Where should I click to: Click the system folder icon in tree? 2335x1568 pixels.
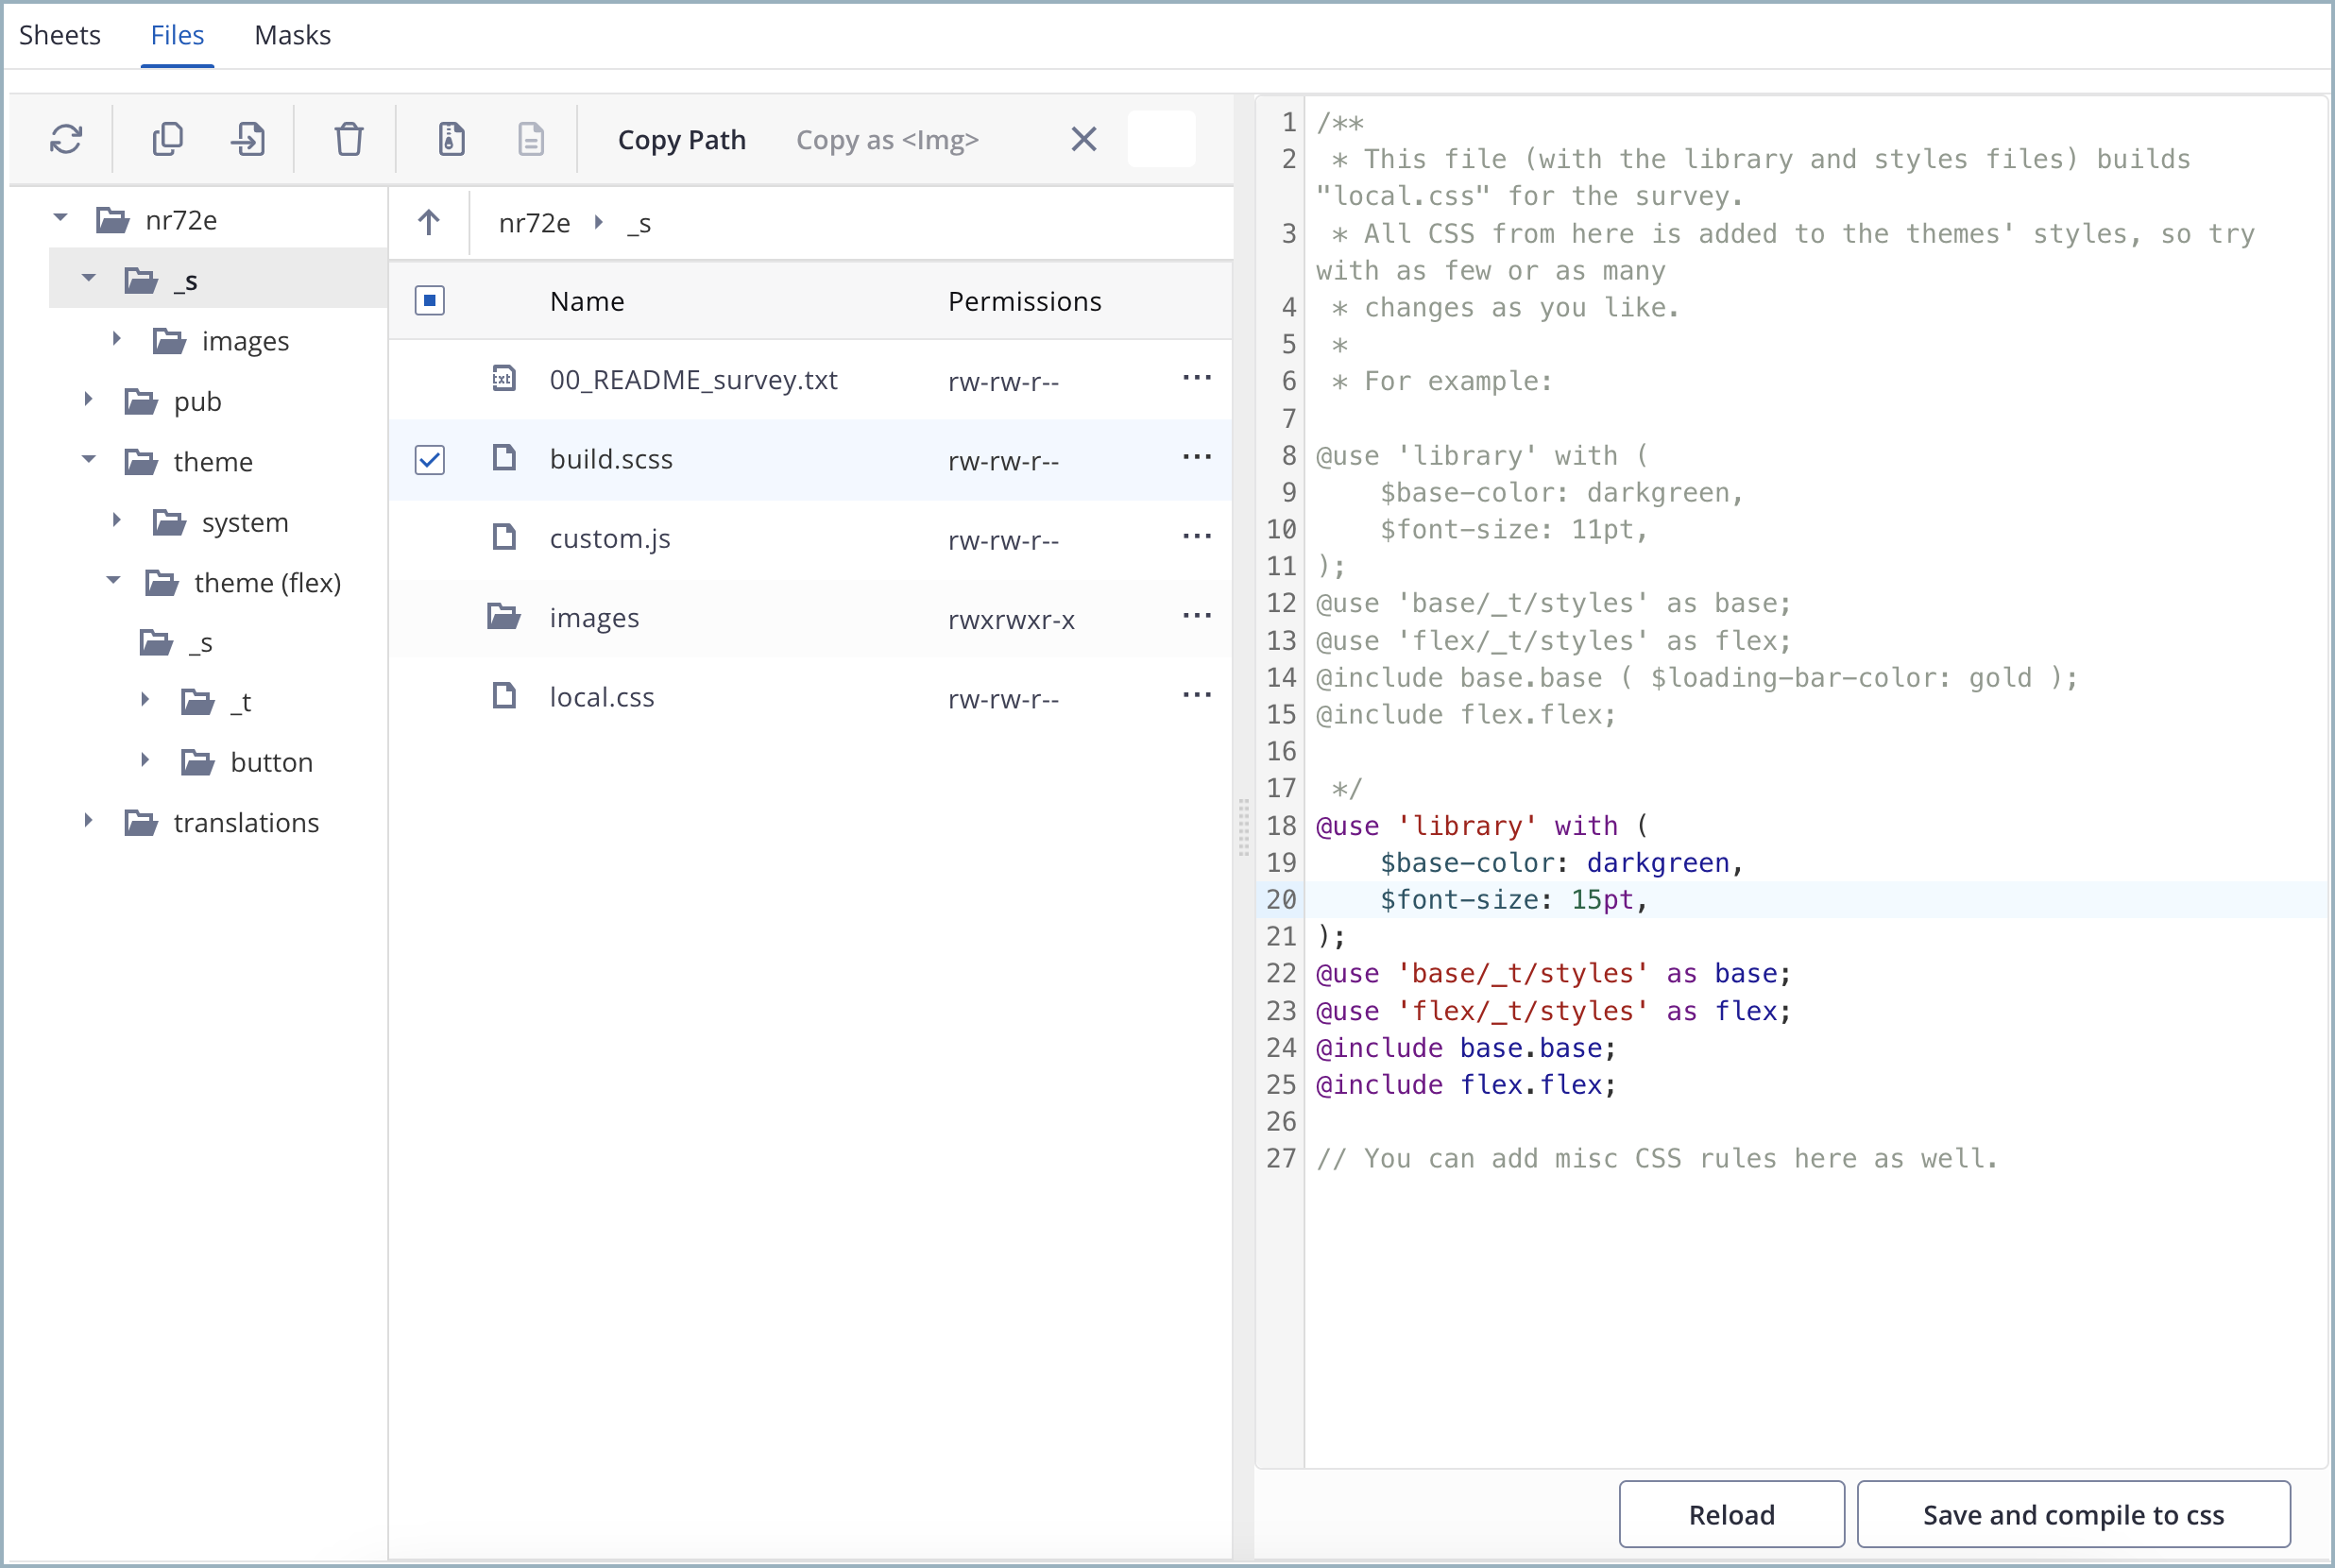169,522
